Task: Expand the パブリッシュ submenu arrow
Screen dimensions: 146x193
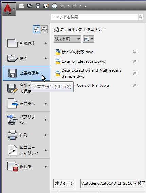Action: click(x=46, y=120)
